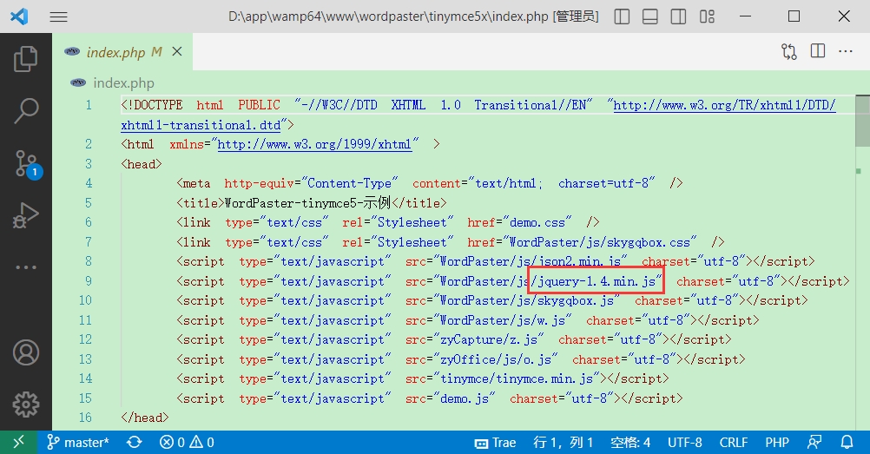The width and height of the screenshot is (870, 454).
Task: Click the index.php breadcrumb item
Action: point(123,83)
